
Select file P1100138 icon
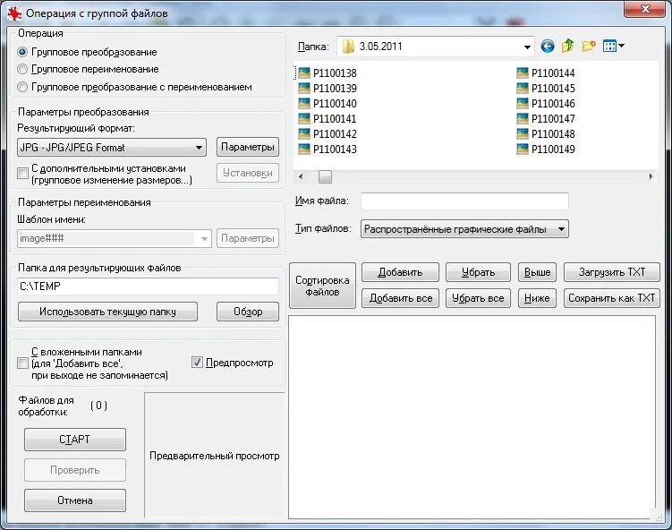(304, 73)
